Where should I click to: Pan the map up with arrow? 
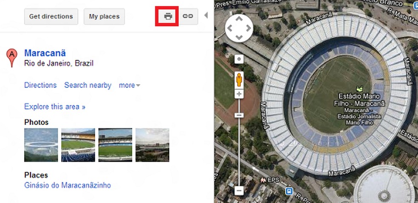pos(239,19)
